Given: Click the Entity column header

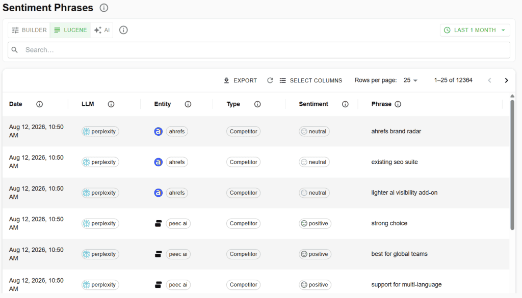Looking at the screenshot, I should point(163,104).
